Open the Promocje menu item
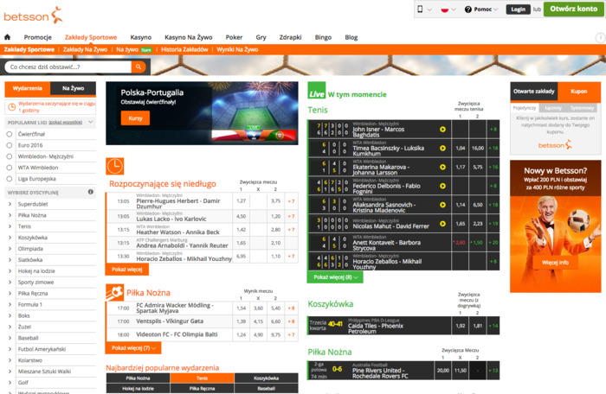The height and width of the screenshot is (394, 606). click(37, 37)
